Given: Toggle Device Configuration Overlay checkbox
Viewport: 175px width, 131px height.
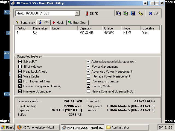Looking at the screenshot, I should coord(20,86).
